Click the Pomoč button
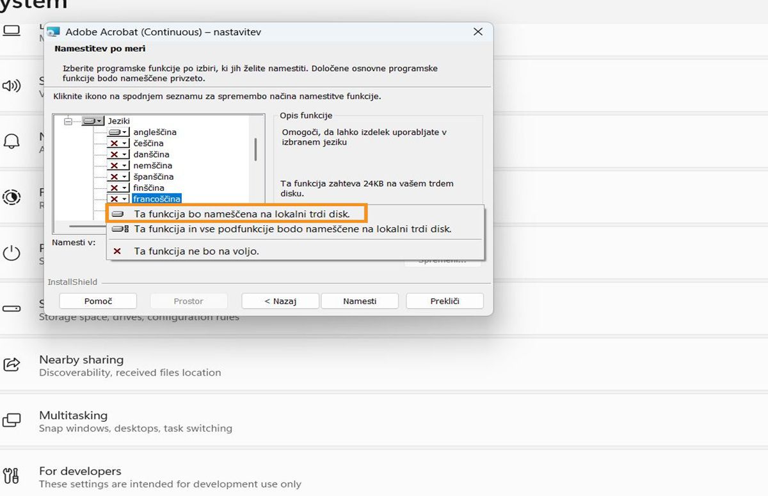This screenshot has width=768, height=496. (x=98, y=301)
